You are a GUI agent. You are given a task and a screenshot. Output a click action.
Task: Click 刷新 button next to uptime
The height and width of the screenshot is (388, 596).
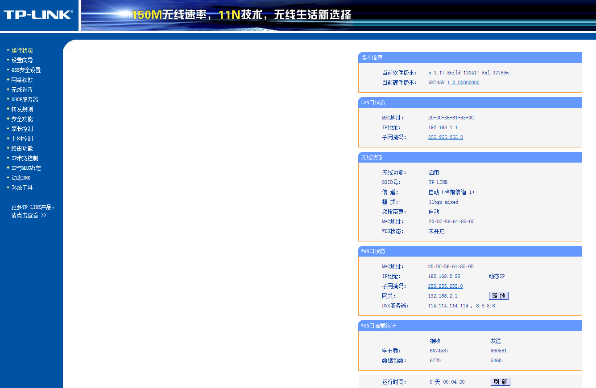pos(501,382)
